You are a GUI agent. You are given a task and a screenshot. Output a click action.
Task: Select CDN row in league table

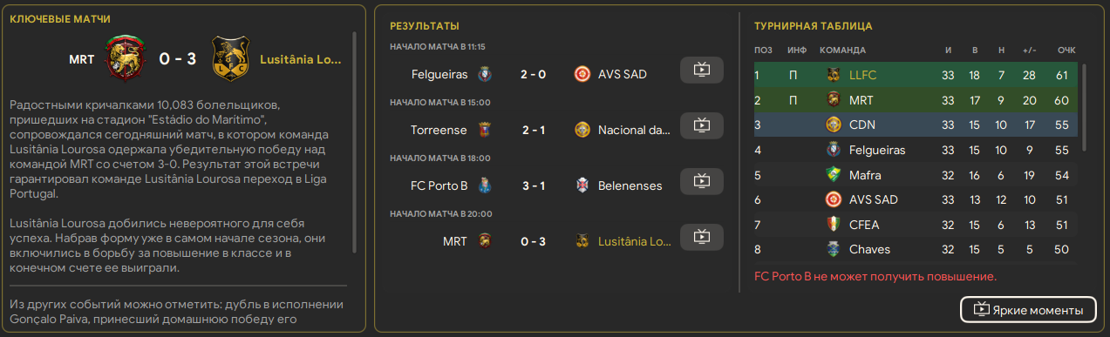(x=916, y=125)
